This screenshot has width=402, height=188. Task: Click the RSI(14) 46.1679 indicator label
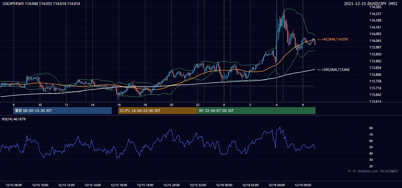point(14,119)
